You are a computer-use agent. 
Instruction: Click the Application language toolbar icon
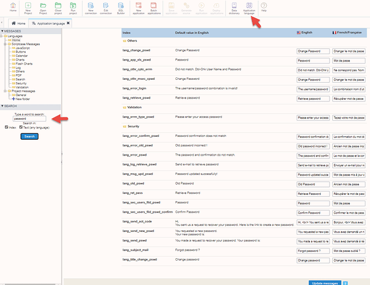point(249,8)
